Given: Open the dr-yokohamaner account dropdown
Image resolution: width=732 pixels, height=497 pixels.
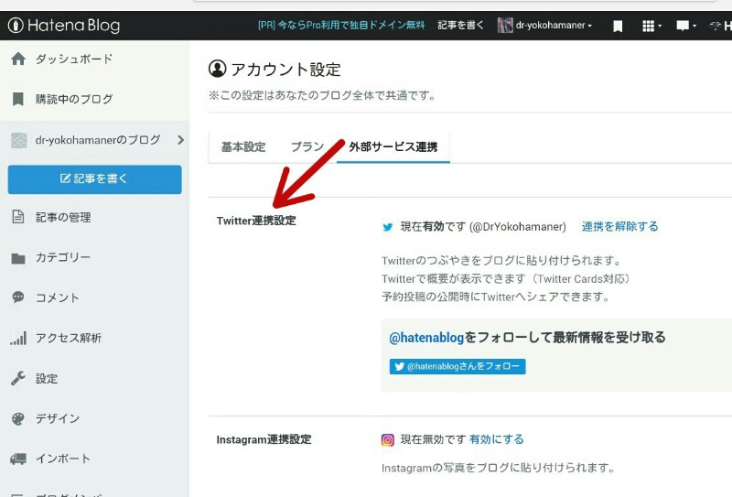Looking at the screenshot, I should [x=554, y=26].
